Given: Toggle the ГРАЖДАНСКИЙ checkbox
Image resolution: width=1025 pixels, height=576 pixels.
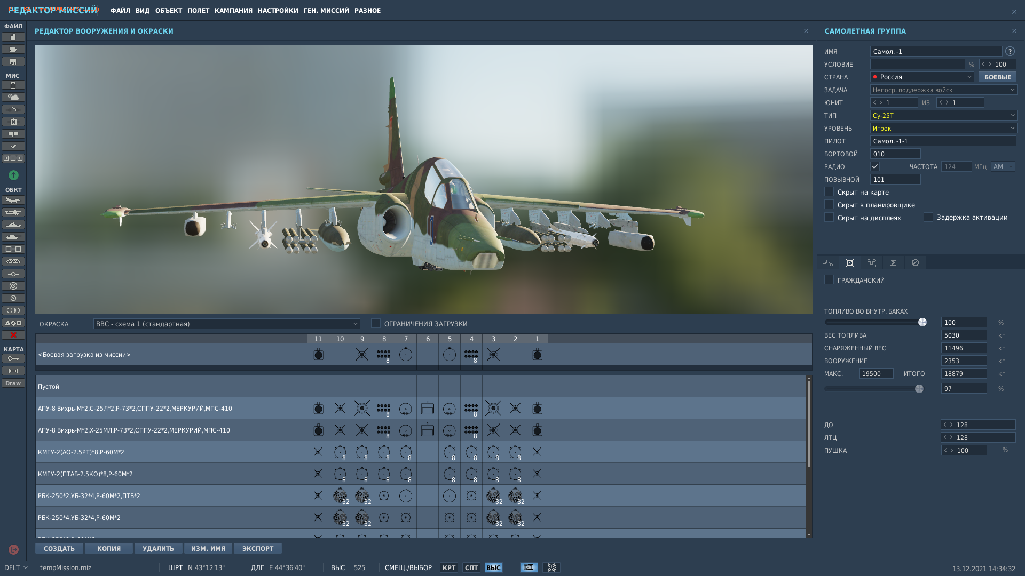Looking at the screenshot, I should pyautogui.click(x=829, y=279).
